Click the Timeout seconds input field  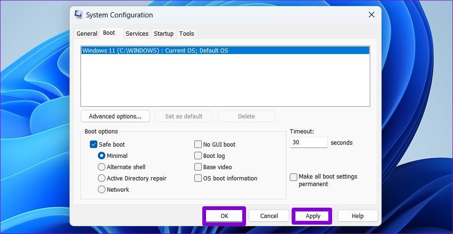click(309, 142)
